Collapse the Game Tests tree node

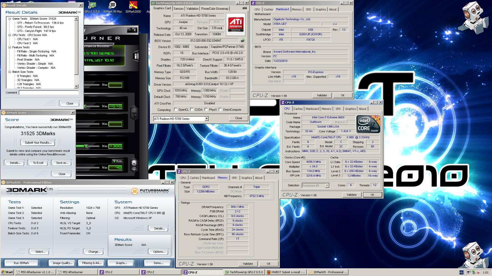click(10, 19)
